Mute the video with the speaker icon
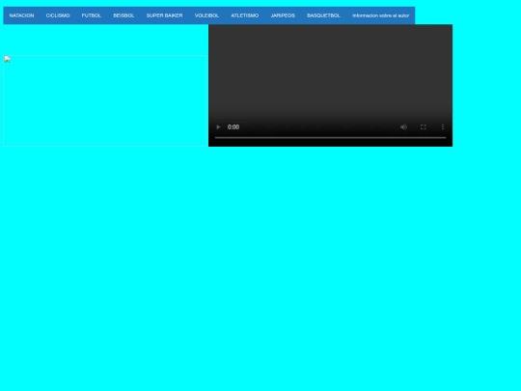Screen dimensions: 521x391 pos(403,127)
